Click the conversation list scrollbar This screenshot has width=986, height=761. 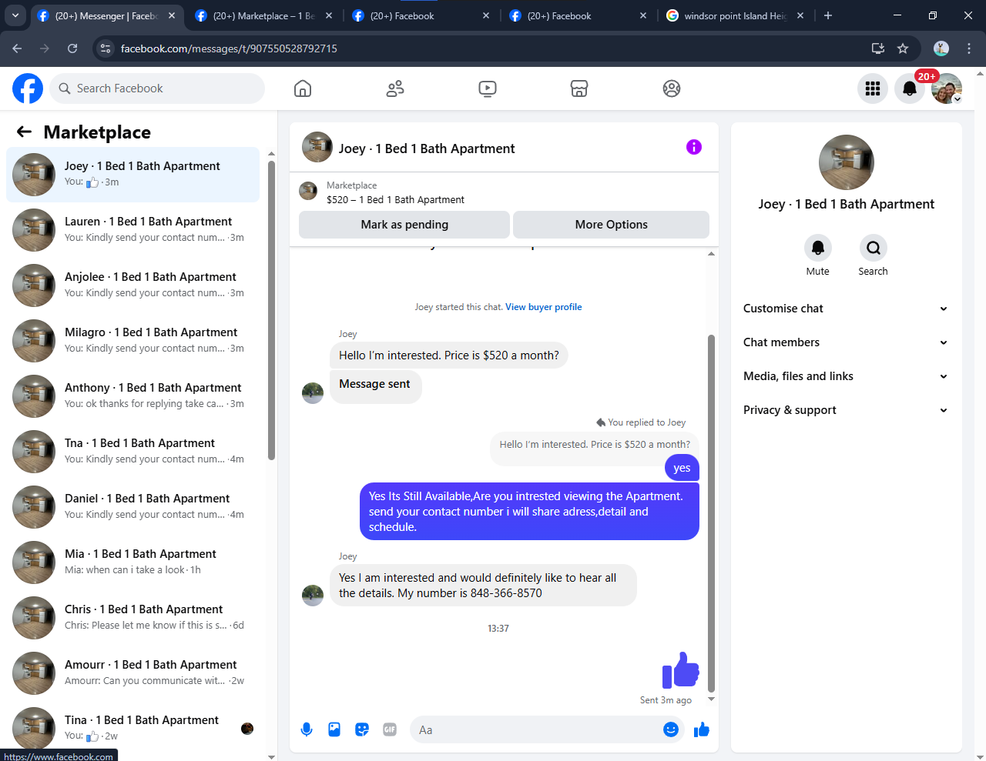[271, 310]
